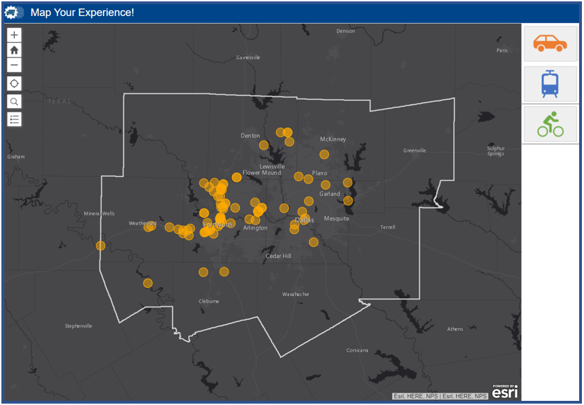Click the gear logo in header
The height and width of the screenshot is (405, 584).
pyautogui.click(x=15, y=12)
